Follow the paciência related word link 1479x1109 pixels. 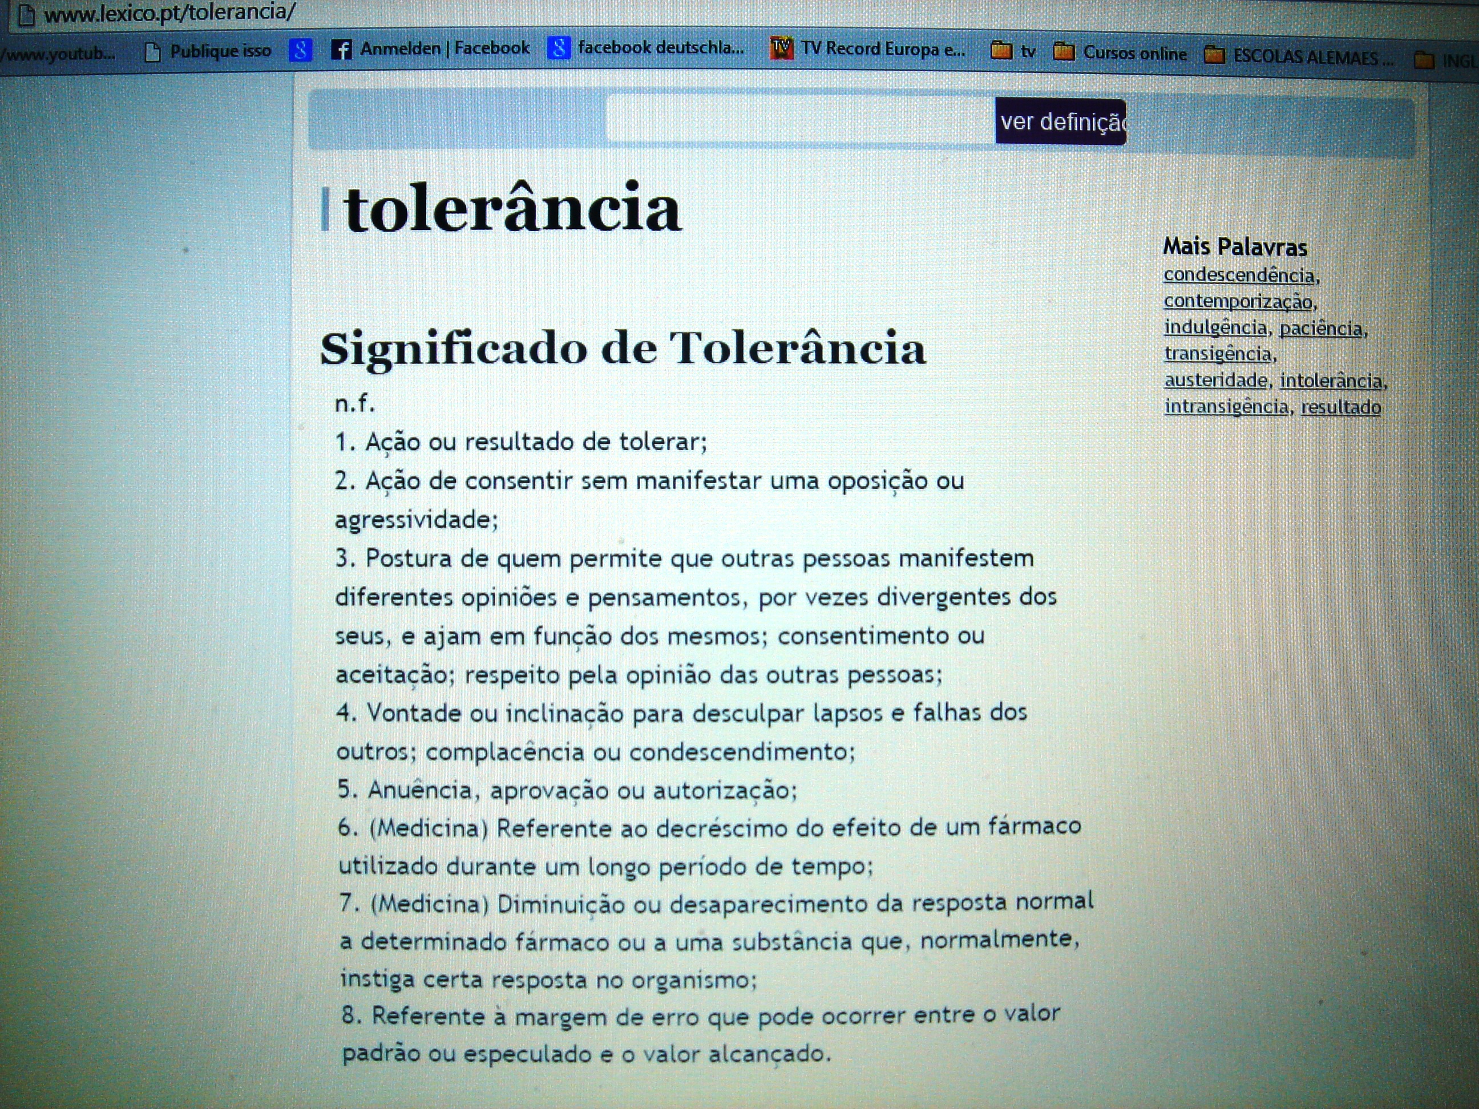point(1320,328)
